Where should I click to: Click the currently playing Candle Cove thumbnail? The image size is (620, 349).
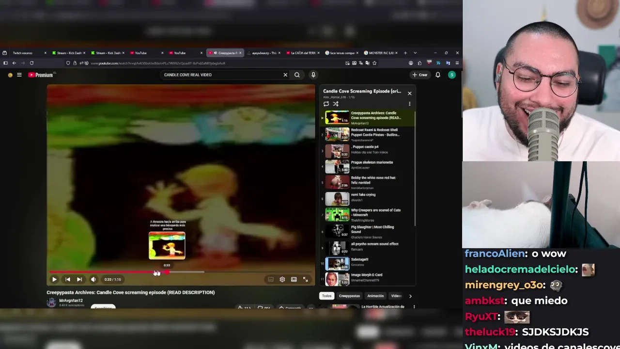coord(337,118)
